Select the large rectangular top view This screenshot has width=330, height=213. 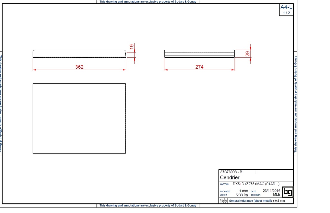(x=79, y=119)
